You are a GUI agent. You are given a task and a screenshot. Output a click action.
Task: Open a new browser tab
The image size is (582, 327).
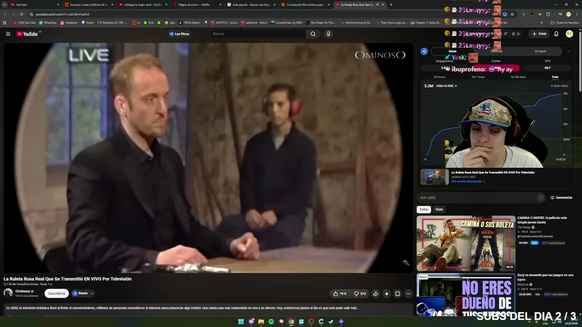391,5
